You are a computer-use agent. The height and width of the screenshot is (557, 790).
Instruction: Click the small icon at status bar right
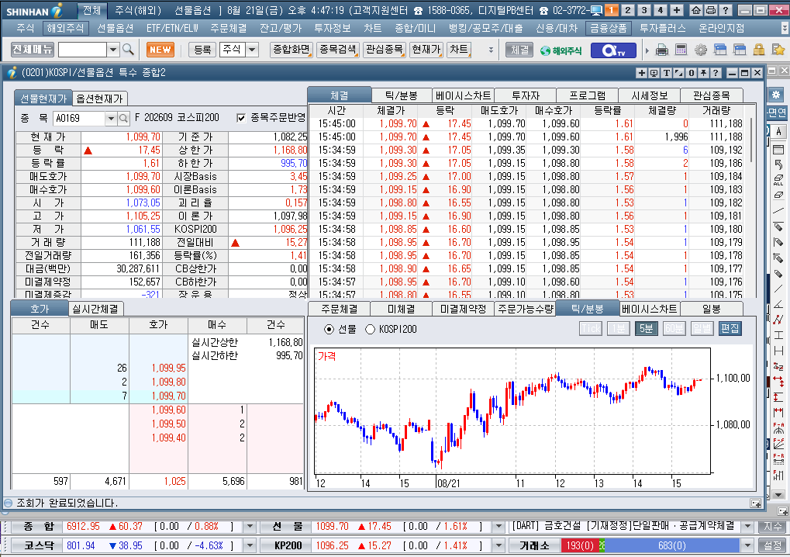pyautogui.click(x=755, y=503)
